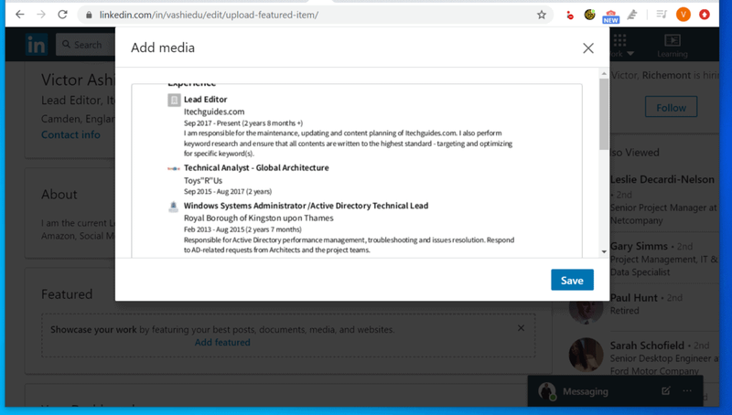Open Leslie Decardi-Nelson's profile
Screen dimensions: 732x415
pos(662,179)
